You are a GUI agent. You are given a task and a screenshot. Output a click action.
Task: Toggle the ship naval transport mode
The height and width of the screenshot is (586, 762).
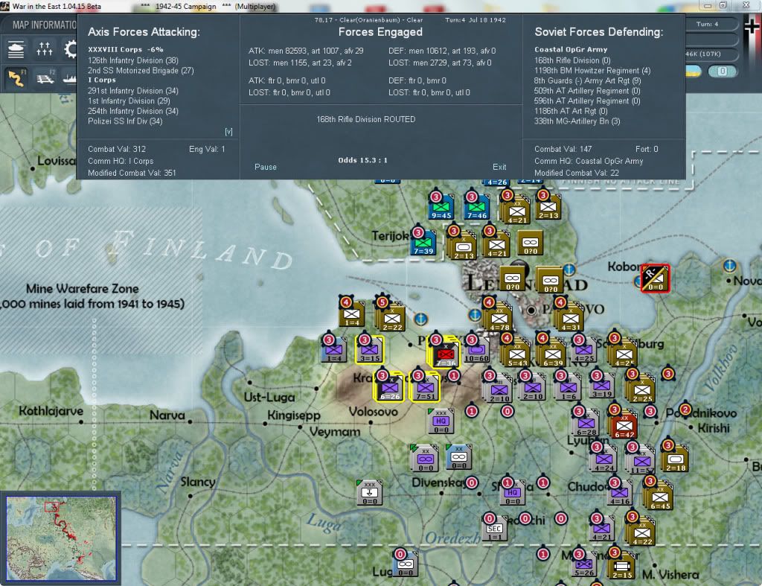pos(70,77)
